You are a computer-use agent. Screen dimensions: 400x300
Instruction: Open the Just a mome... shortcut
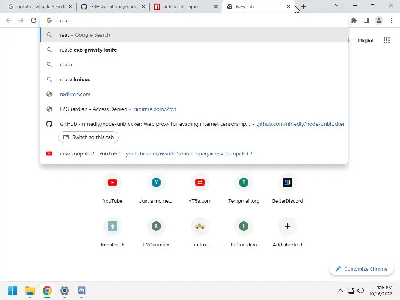(156, 189)
